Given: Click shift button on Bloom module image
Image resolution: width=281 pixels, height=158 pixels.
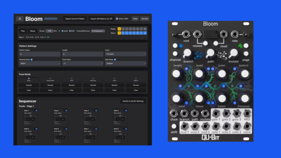Looking at the screenshot, I should click(x=174, y=126).
